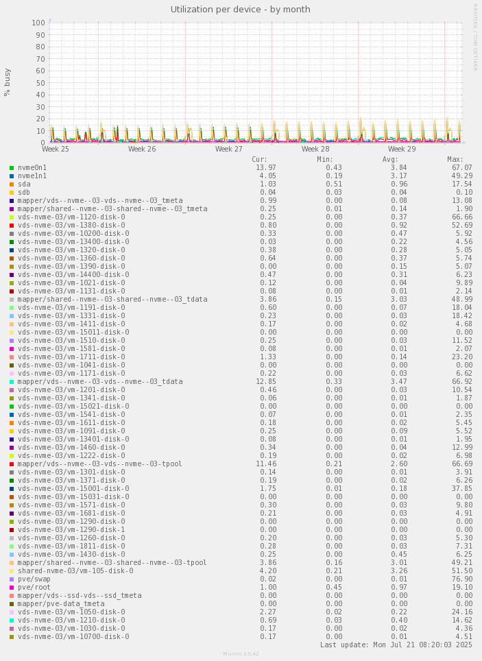Viewport: 482px width, 661px height.
Task: Click the green swatch beside nvme0n1
Action: pos(12,168)
